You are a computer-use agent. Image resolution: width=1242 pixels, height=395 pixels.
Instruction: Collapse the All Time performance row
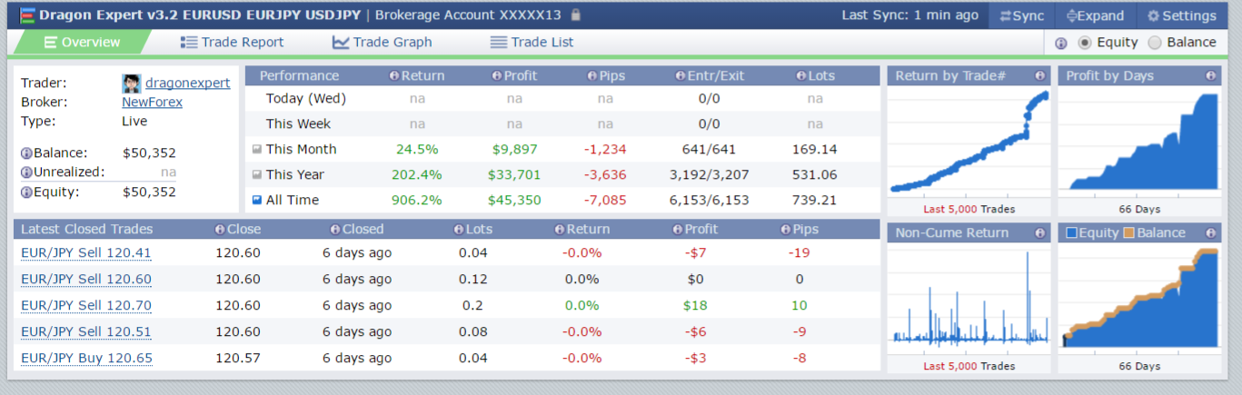click(257, 200)
